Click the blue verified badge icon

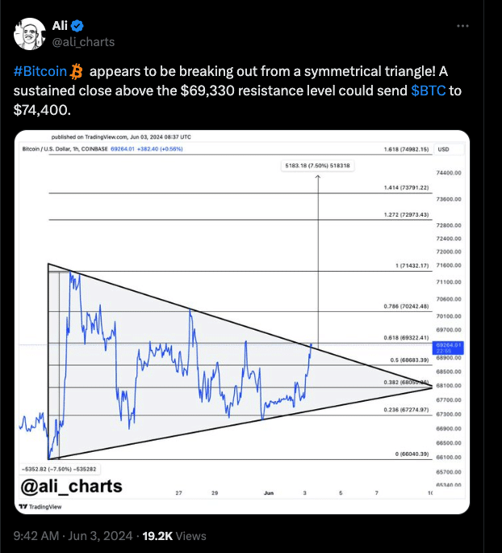click(x=77, y=26)
